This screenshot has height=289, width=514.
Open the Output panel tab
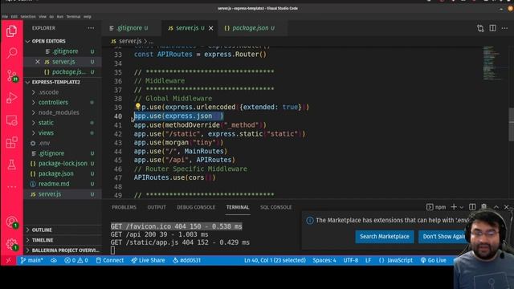pos(157,207)
